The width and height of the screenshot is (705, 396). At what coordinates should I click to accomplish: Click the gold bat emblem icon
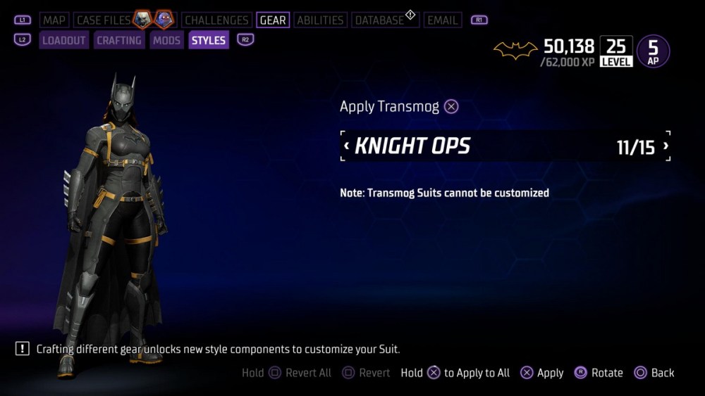tap(515, 51)
